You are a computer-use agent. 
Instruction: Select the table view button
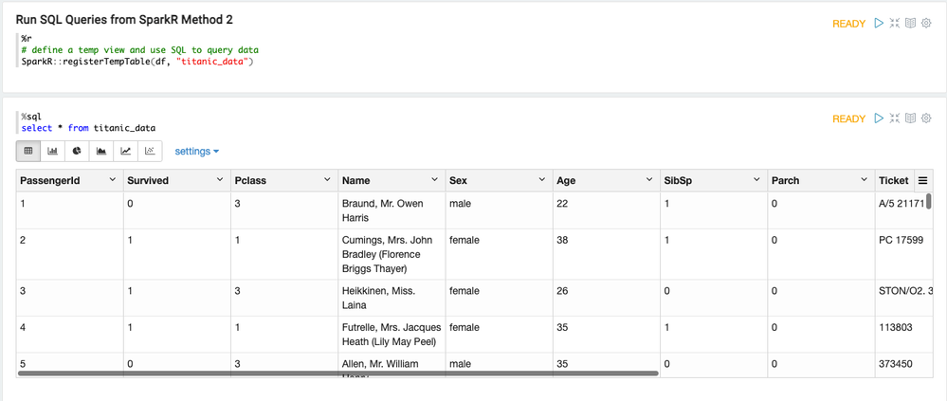tap(28, 151)
